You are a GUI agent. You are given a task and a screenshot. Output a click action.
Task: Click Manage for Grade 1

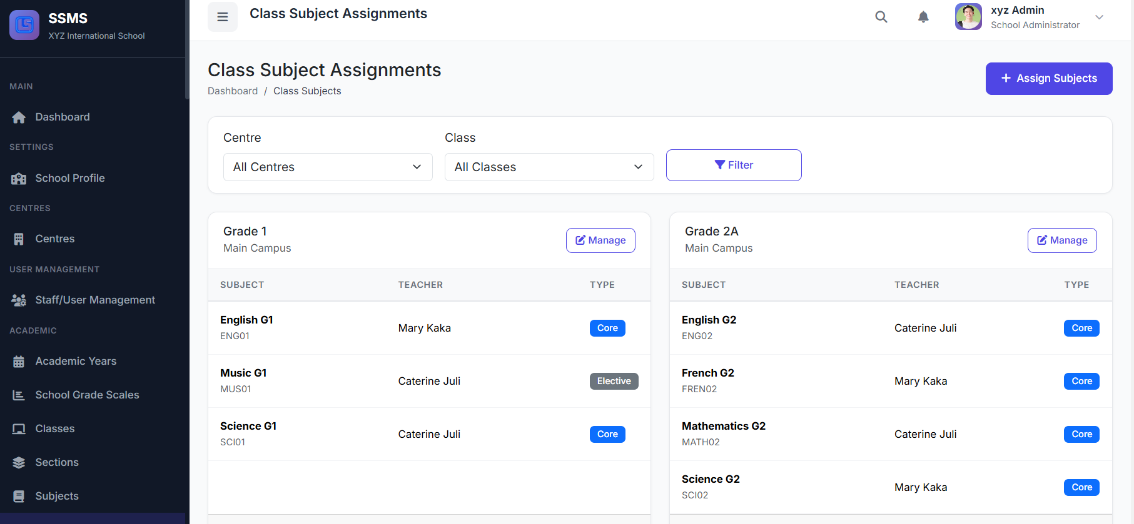coord(600,240)
